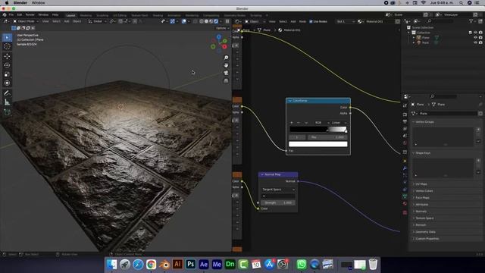Viewport: 485px width, 273px height.
Task: Select the Measure tool
Action: (7, 102)
